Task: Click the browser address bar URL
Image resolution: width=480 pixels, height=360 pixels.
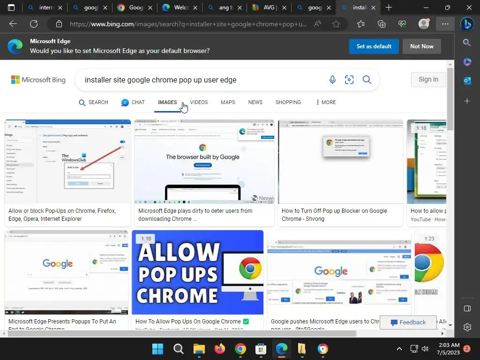Action: 188,24
